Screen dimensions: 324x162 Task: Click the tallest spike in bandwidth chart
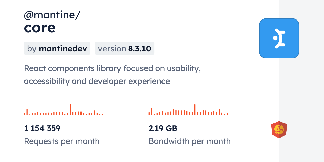(x=195, y=110)
